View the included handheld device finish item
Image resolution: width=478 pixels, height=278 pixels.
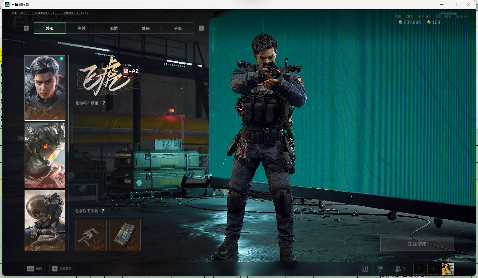[125, 235]
